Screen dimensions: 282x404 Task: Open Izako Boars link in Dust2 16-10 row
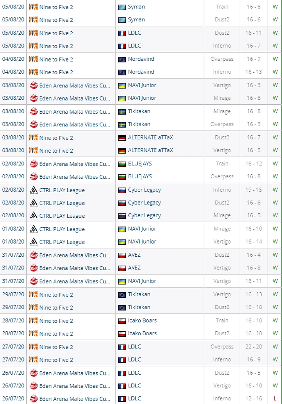click(142, 333)
